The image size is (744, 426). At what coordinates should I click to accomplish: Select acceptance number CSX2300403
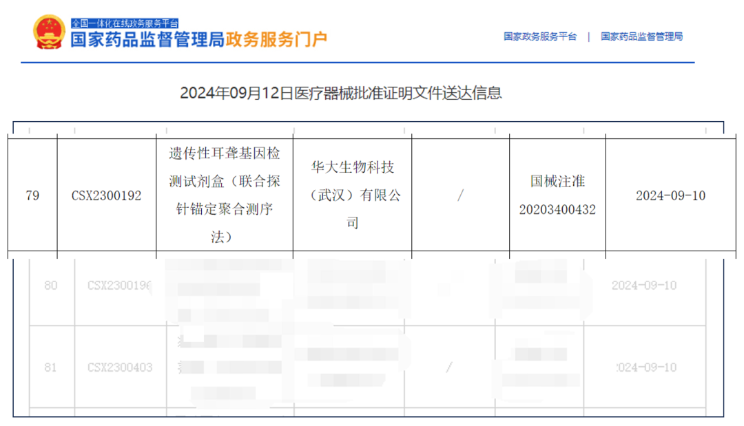120,368
